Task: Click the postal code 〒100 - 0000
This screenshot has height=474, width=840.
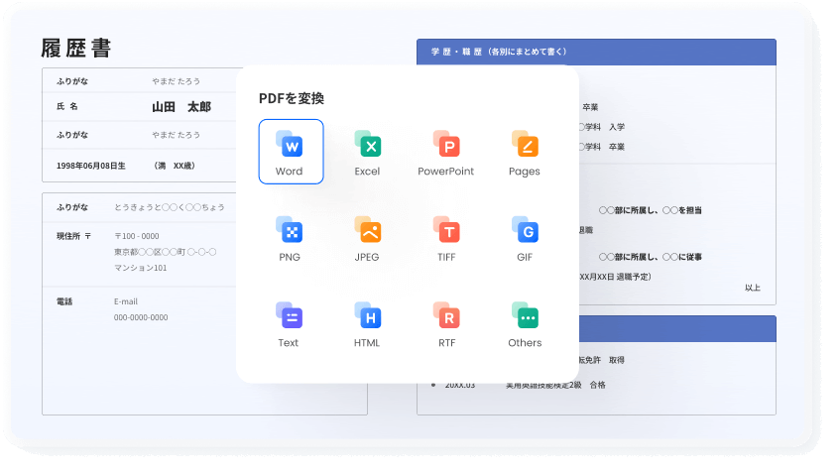Action: click(x=137, y=236)
